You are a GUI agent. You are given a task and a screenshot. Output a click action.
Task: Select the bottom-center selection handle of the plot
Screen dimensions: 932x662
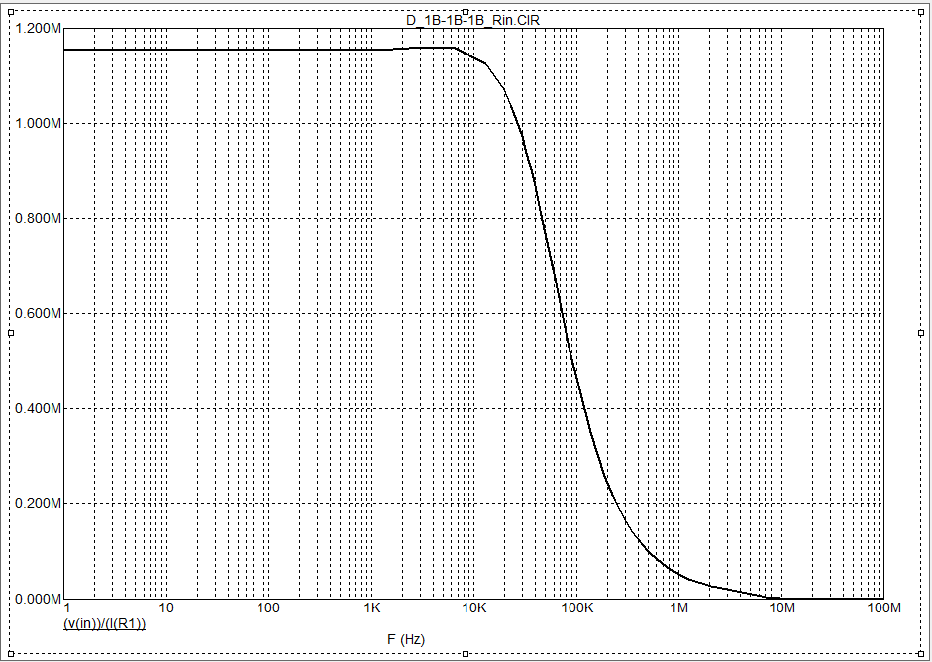466,654
